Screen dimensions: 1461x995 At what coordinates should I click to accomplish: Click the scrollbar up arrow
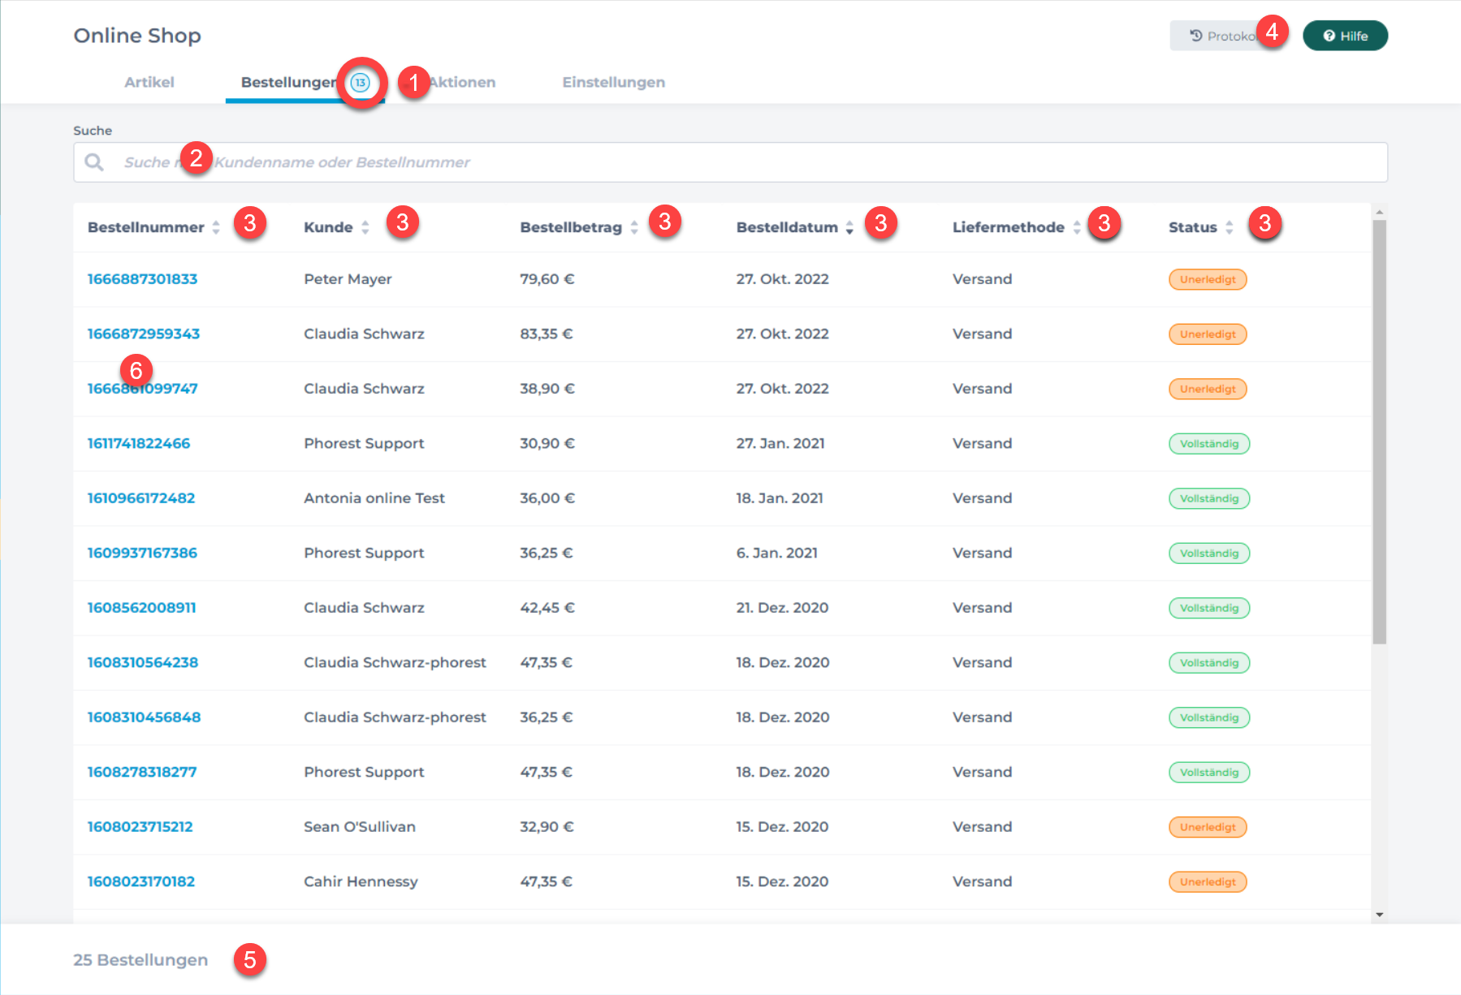tap(1379, 212)
